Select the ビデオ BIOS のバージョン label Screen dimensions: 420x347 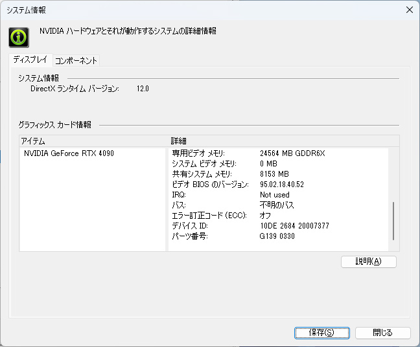tap(210, 185)
